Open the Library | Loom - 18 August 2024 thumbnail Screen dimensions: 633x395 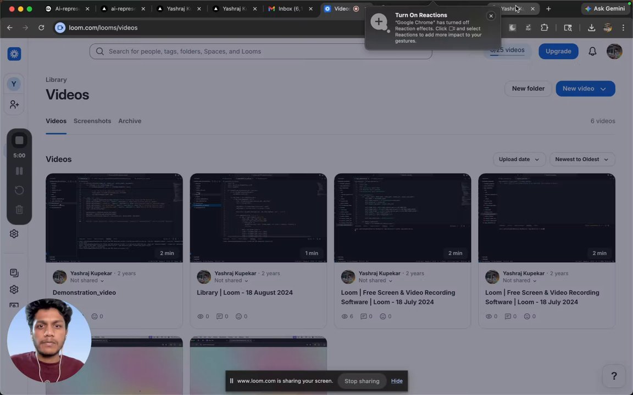coord(258,218)
